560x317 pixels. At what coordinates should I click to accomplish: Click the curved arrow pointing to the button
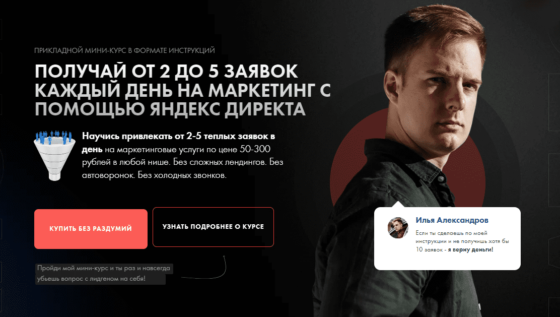(204, 267)
